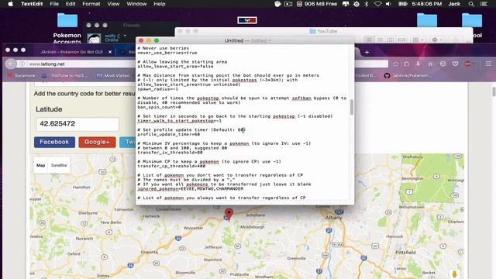The image size is (496, 279).
Task: Click the Pocket icon in browser toolbar
Action: click(x=455, y=64)
